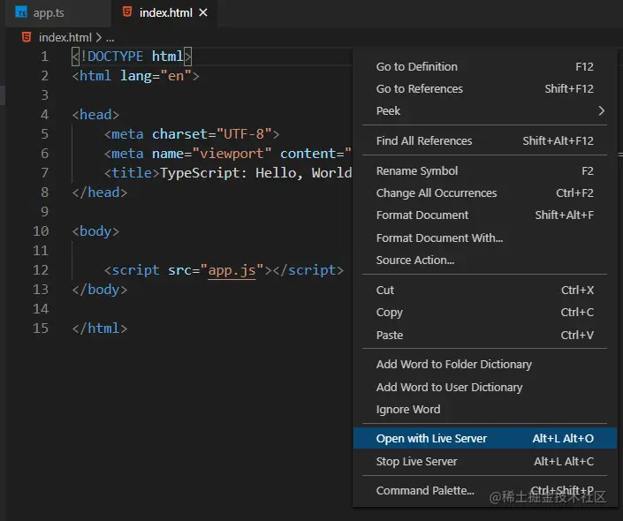The height and width of the screenshot is (521, 623).
Task: Click Stop Live Server
Action: [485, 462]
